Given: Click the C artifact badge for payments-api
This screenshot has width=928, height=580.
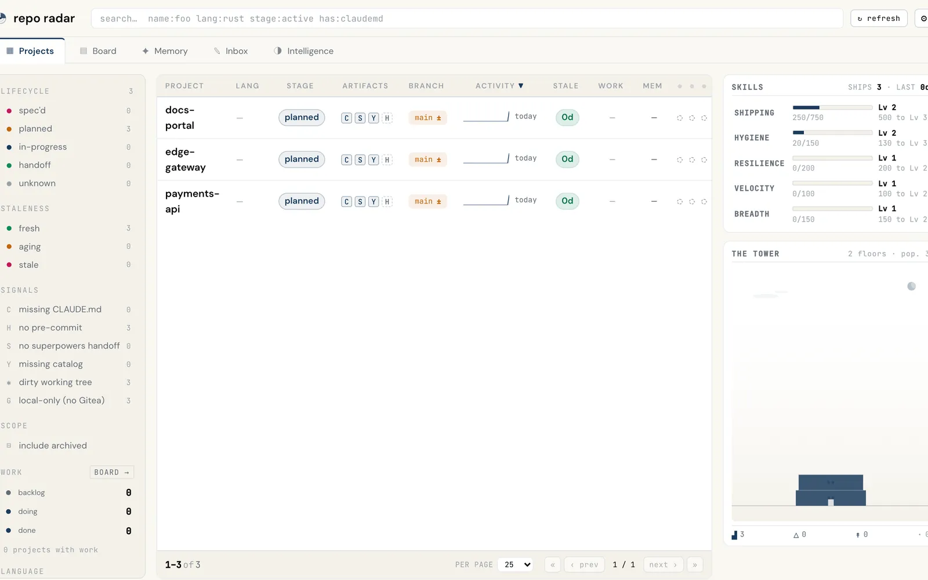Looking at the screenshot, I should pos(346,201).
